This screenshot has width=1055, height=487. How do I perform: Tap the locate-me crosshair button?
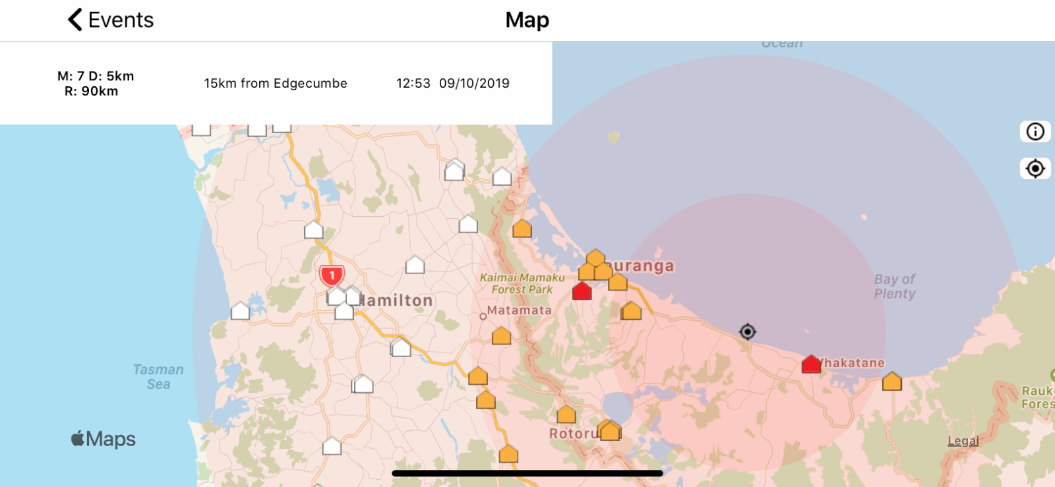coord(1035,169)
